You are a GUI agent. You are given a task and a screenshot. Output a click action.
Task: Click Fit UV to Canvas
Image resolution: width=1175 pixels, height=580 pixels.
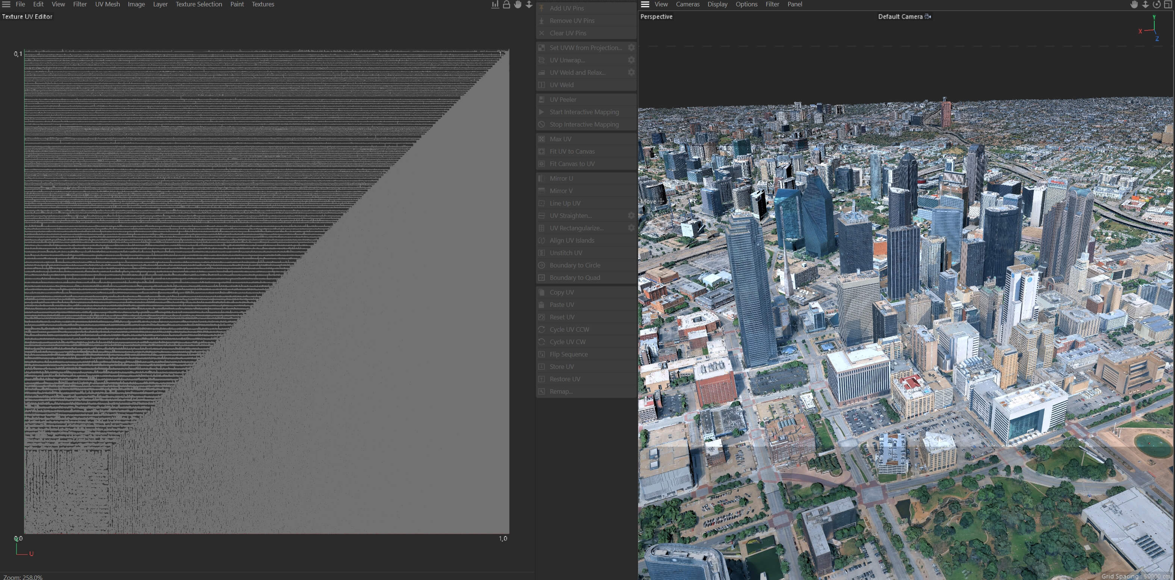click(586, 151)
